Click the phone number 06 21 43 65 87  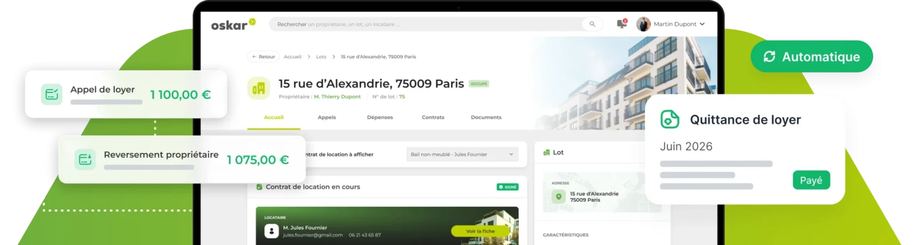pyautogui.click(x=365, y=235)
